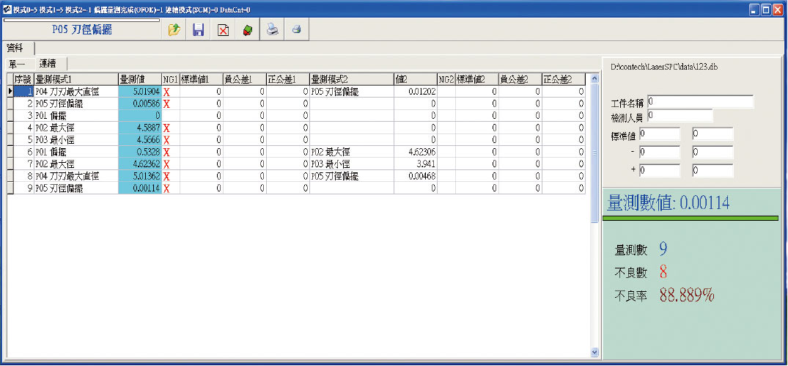The width and height of the screenshot is (788, 366).
Task: Click the scroll down arrow of the table
Action: click(x=594, y=352)
